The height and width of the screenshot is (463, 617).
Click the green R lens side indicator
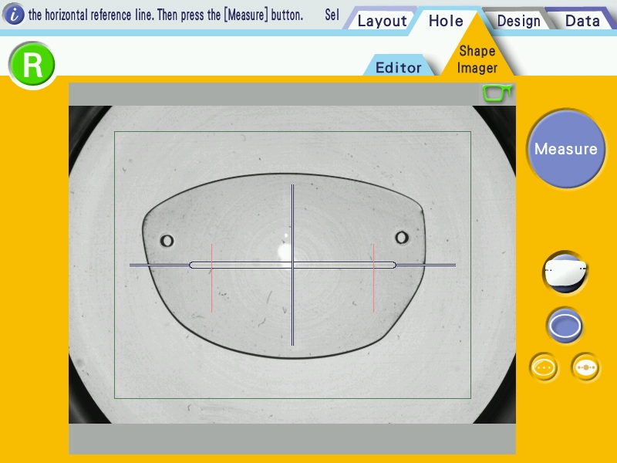pos(32,66)
